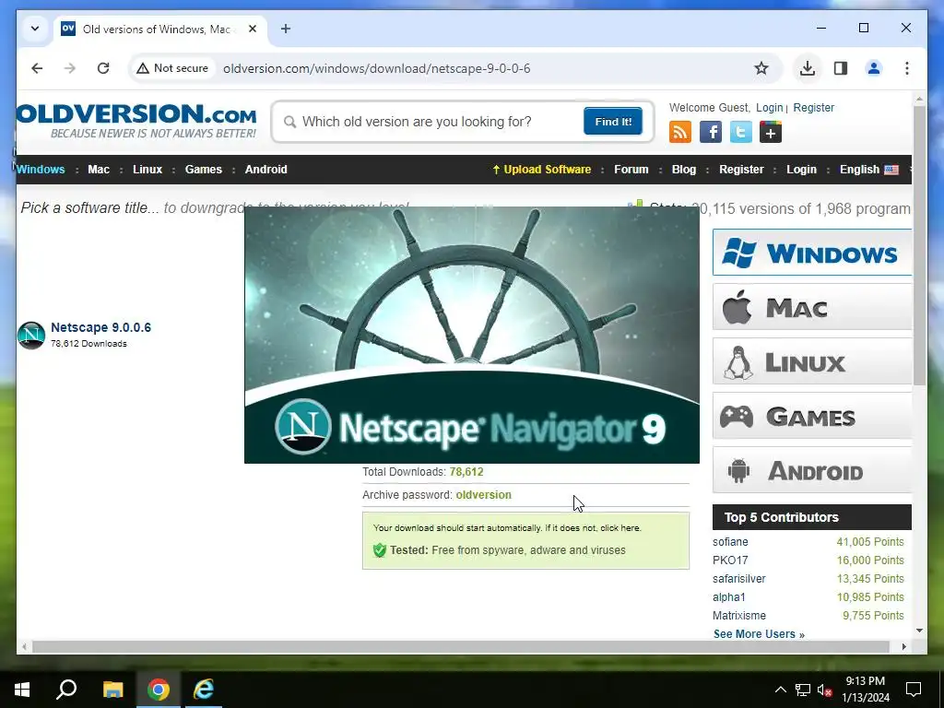Click the taskbar clock showing 9:13 PM
Screen dimensions: 944x708
[865, 690]
